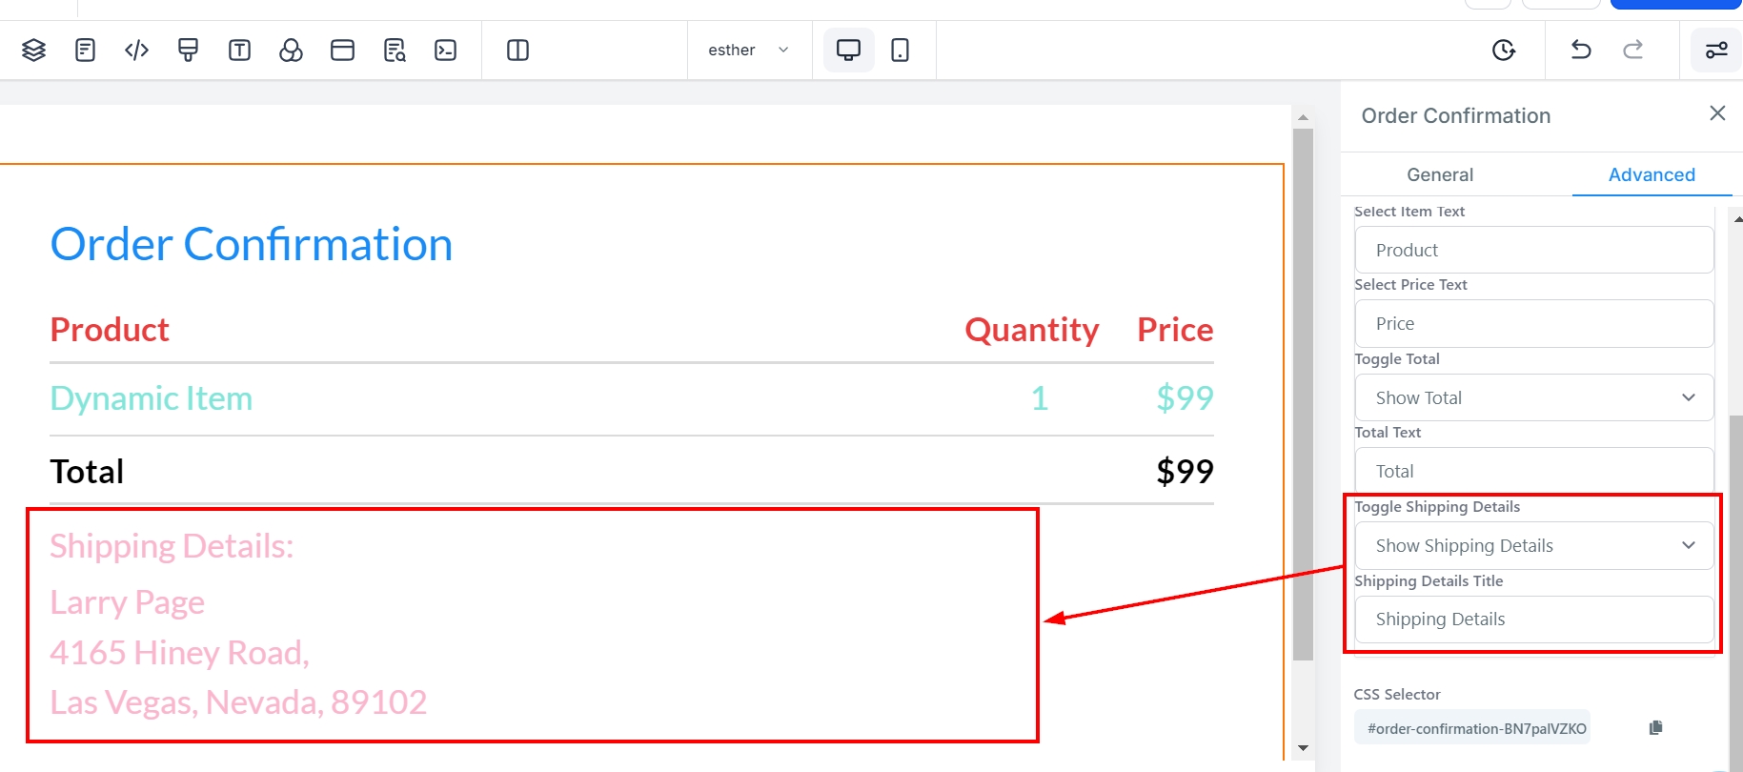Switch to mobile preview mode
The width and height of the screenshot is (1743, 772).
[x=900, y=51]
